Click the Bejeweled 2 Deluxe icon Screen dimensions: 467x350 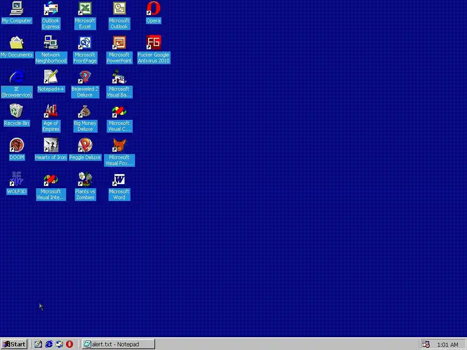[x=85, y=77]
